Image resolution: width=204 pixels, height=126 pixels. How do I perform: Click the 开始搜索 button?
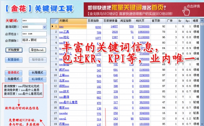[x=14, y=50]
